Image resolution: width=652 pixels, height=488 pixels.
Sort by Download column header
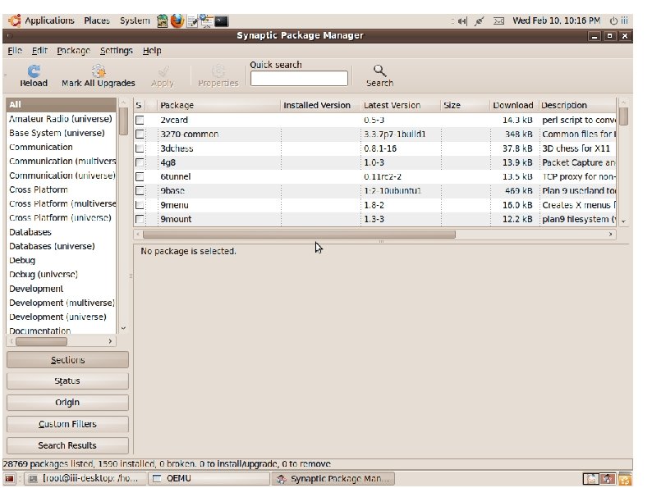(x=514, y=106)
